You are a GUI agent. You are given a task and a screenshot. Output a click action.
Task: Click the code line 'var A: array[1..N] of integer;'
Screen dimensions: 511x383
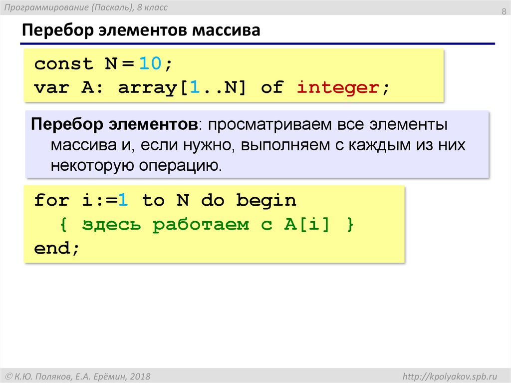pos(212,87)
